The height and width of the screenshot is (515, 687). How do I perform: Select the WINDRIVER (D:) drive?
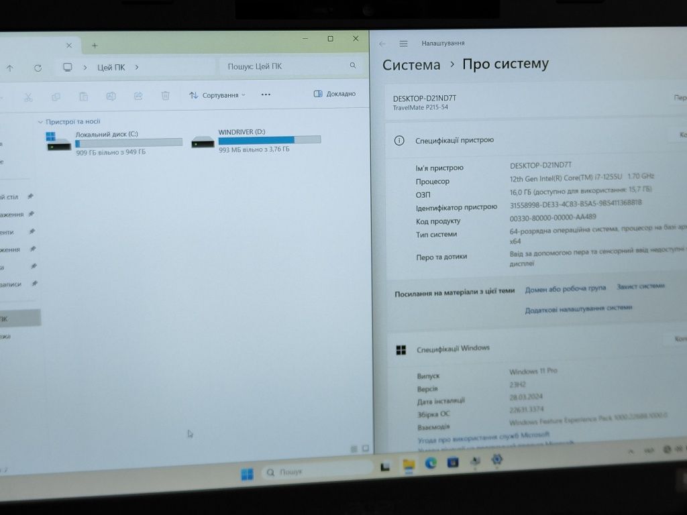click(256, 141)
